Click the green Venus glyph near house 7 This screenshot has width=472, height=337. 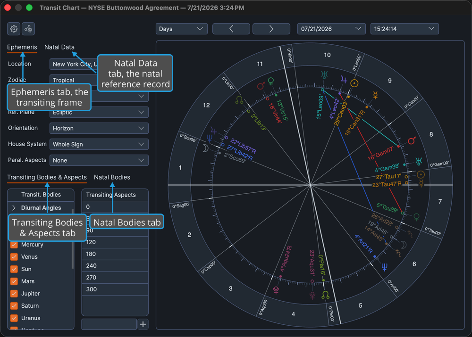[417, 217]
